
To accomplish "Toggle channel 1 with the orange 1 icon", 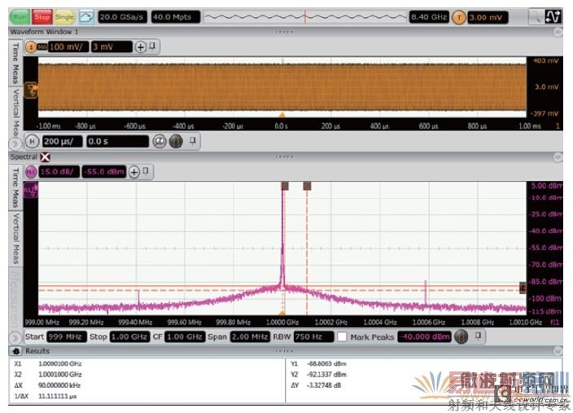I will (x=31, y=46).
